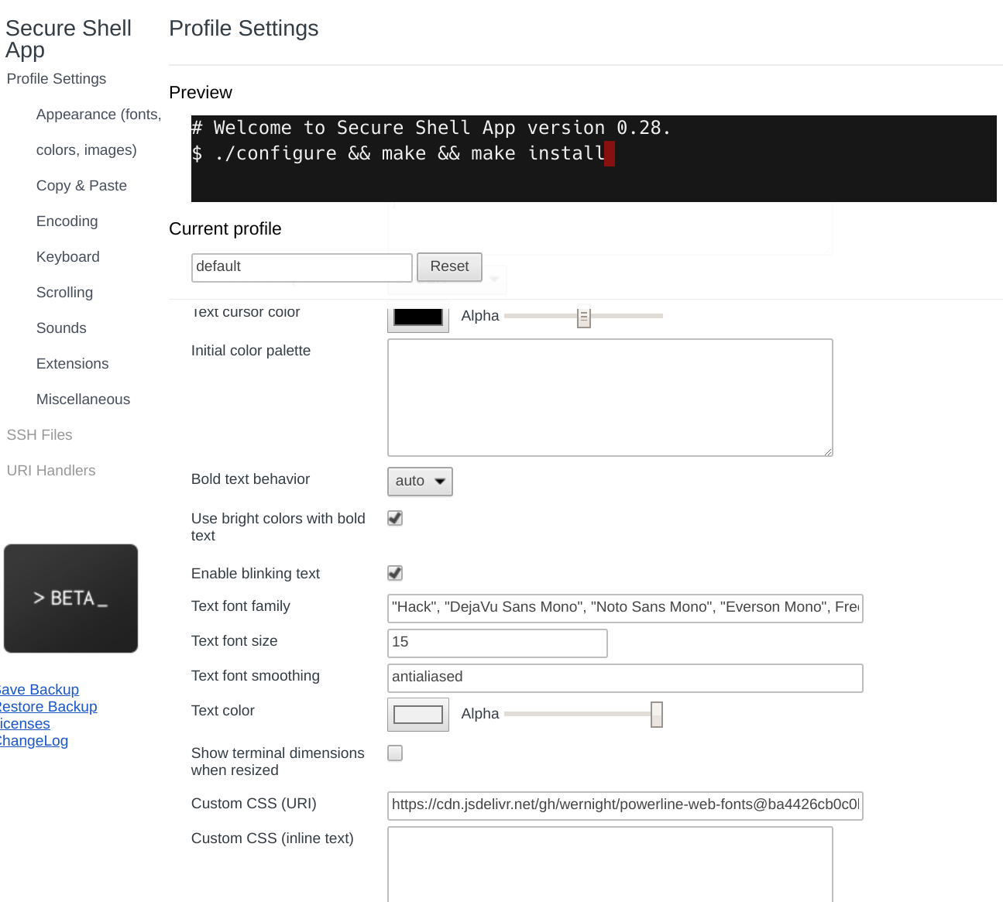Click the terminal preview area
This screenshot has width=1003, height=902.
coord(594,159)
